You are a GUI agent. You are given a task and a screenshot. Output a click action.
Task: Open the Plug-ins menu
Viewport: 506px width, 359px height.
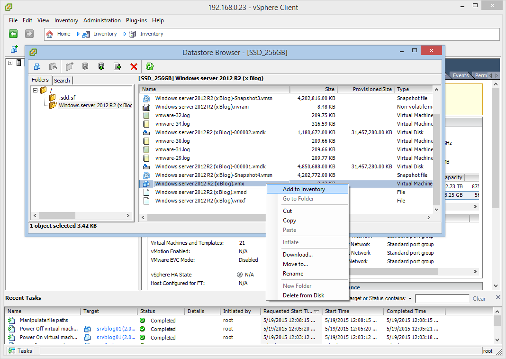136,20
